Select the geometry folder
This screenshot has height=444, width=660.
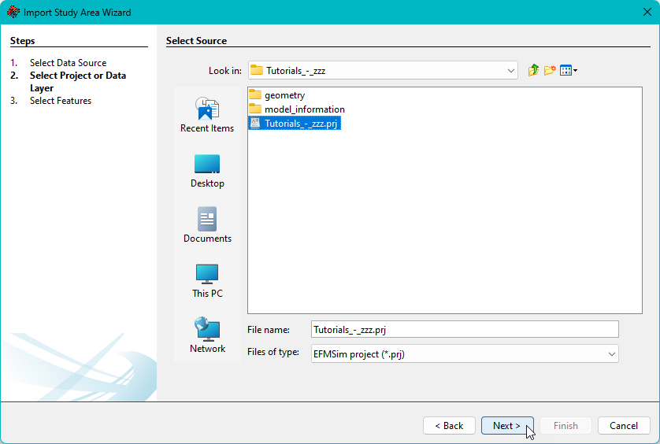click(x=284, y=95)
